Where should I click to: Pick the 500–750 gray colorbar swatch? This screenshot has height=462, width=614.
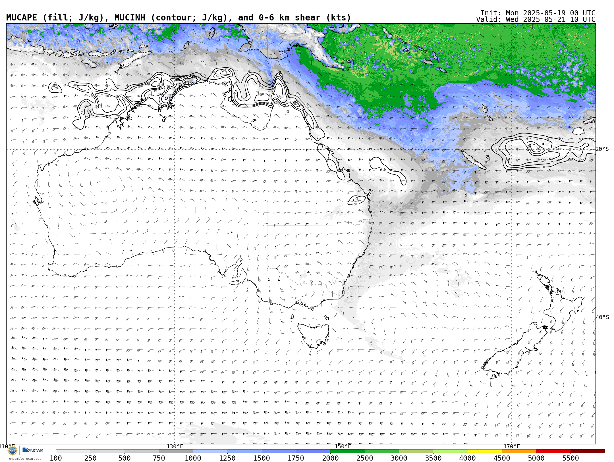[142, 451]
